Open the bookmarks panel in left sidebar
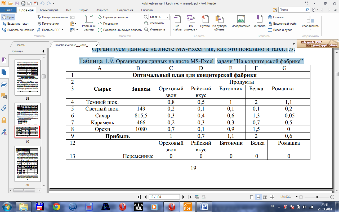339x212 pixels. point(4,60)
